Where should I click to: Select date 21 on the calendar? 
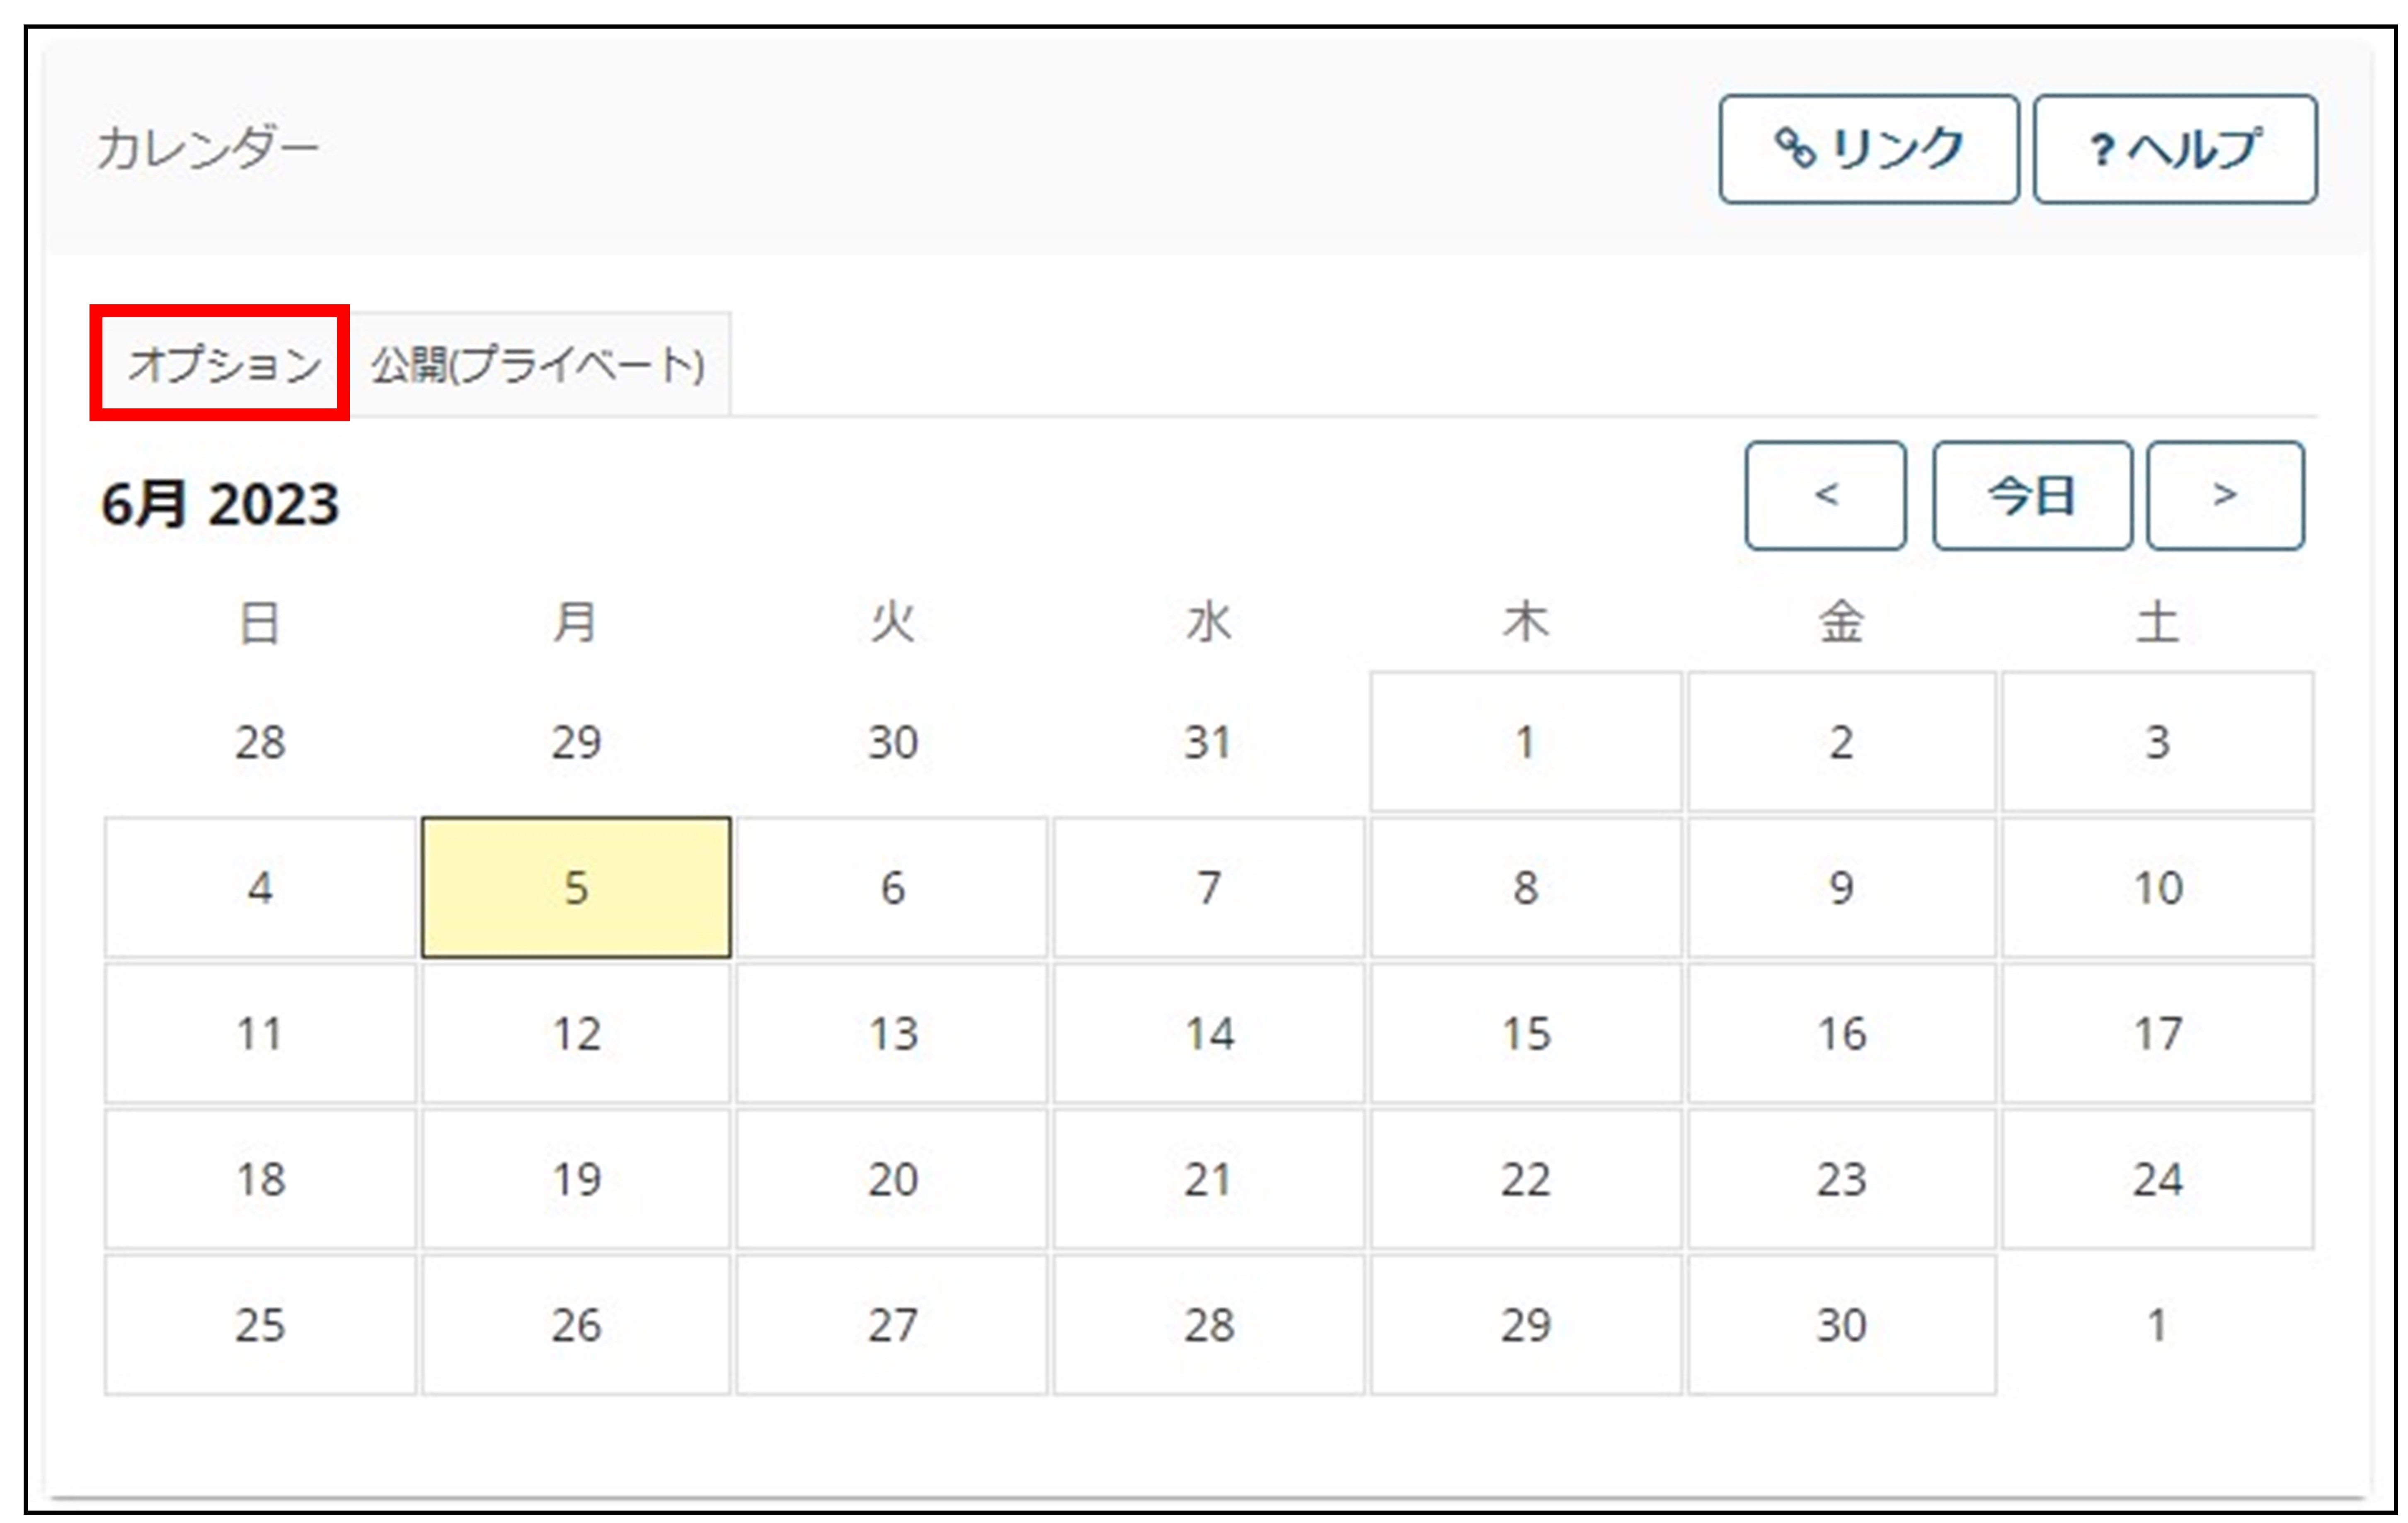pos(1208,1180)
